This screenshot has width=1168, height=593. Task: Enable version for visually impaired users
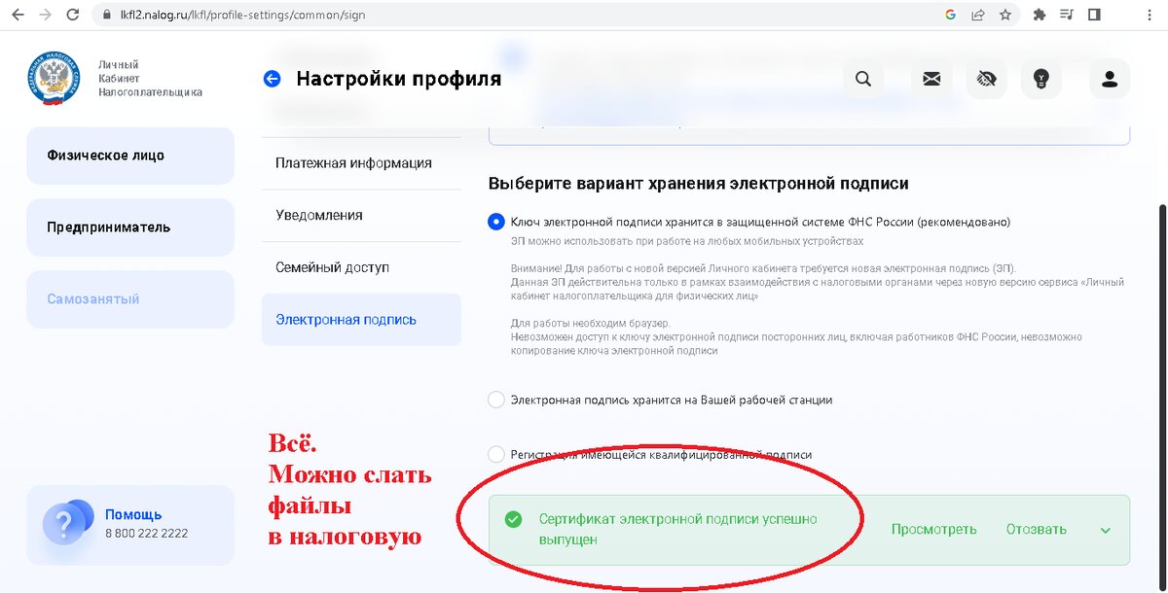(x=986, y=79)
